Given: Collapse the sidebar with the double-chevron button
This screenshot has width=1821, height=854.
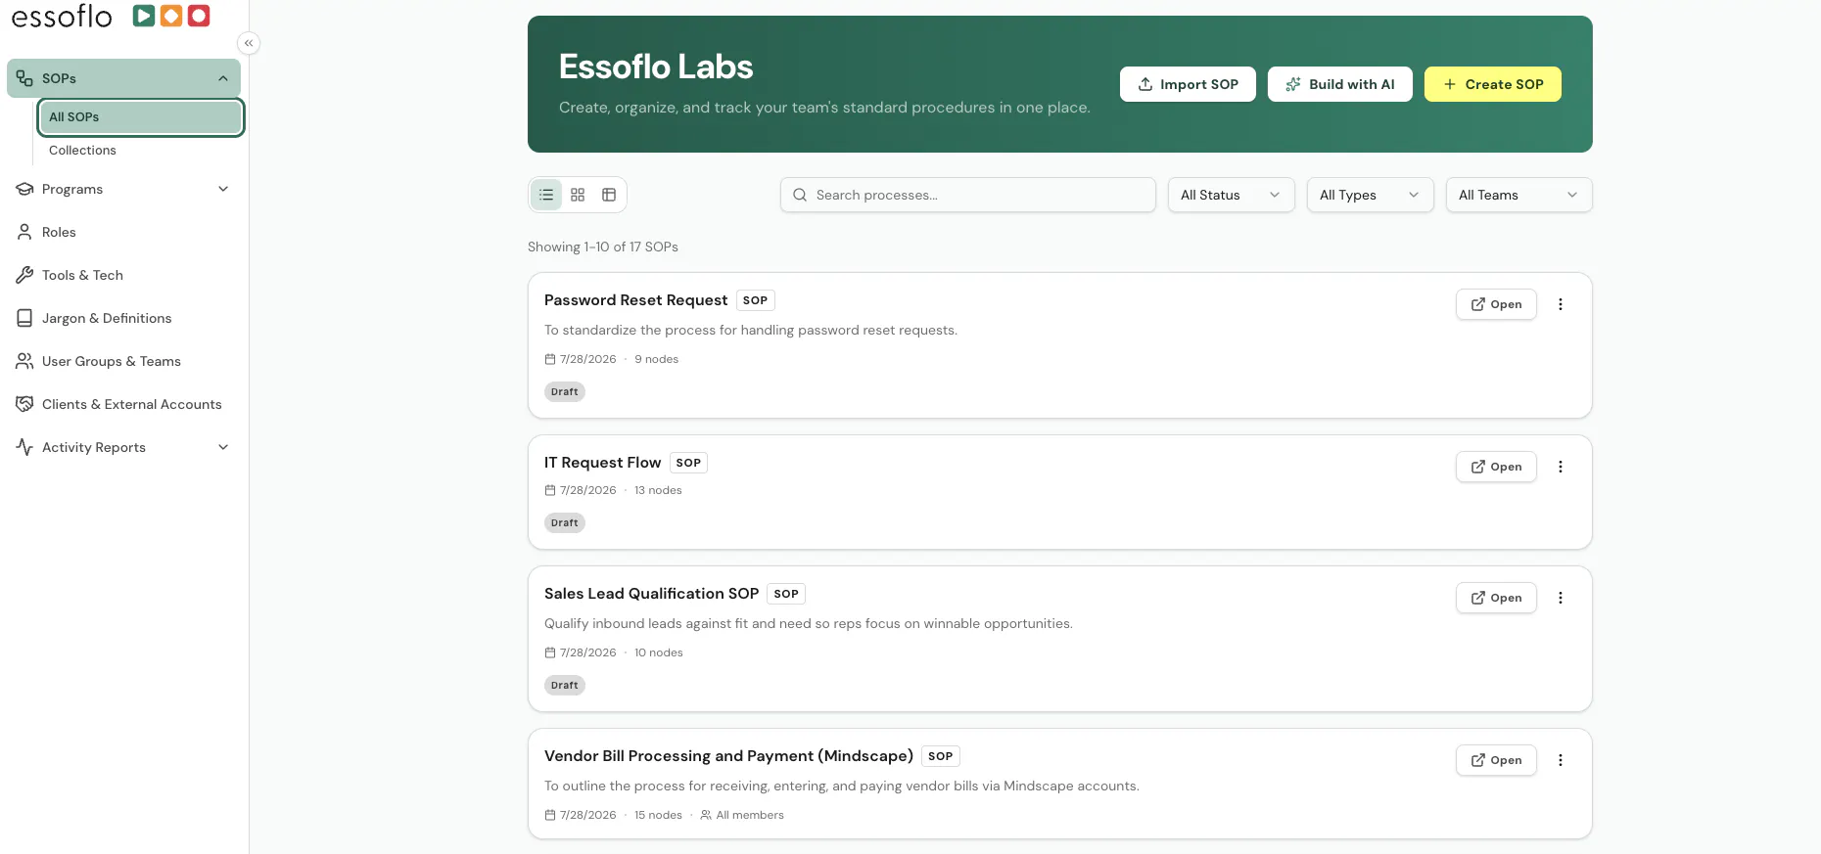Looking at the screenshot, I should point(249,43).
